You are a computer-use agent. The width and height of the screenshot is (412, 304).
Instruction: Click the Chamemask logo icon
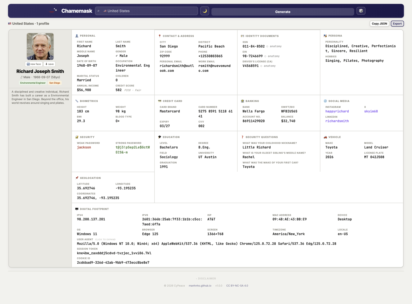(53, 10)
